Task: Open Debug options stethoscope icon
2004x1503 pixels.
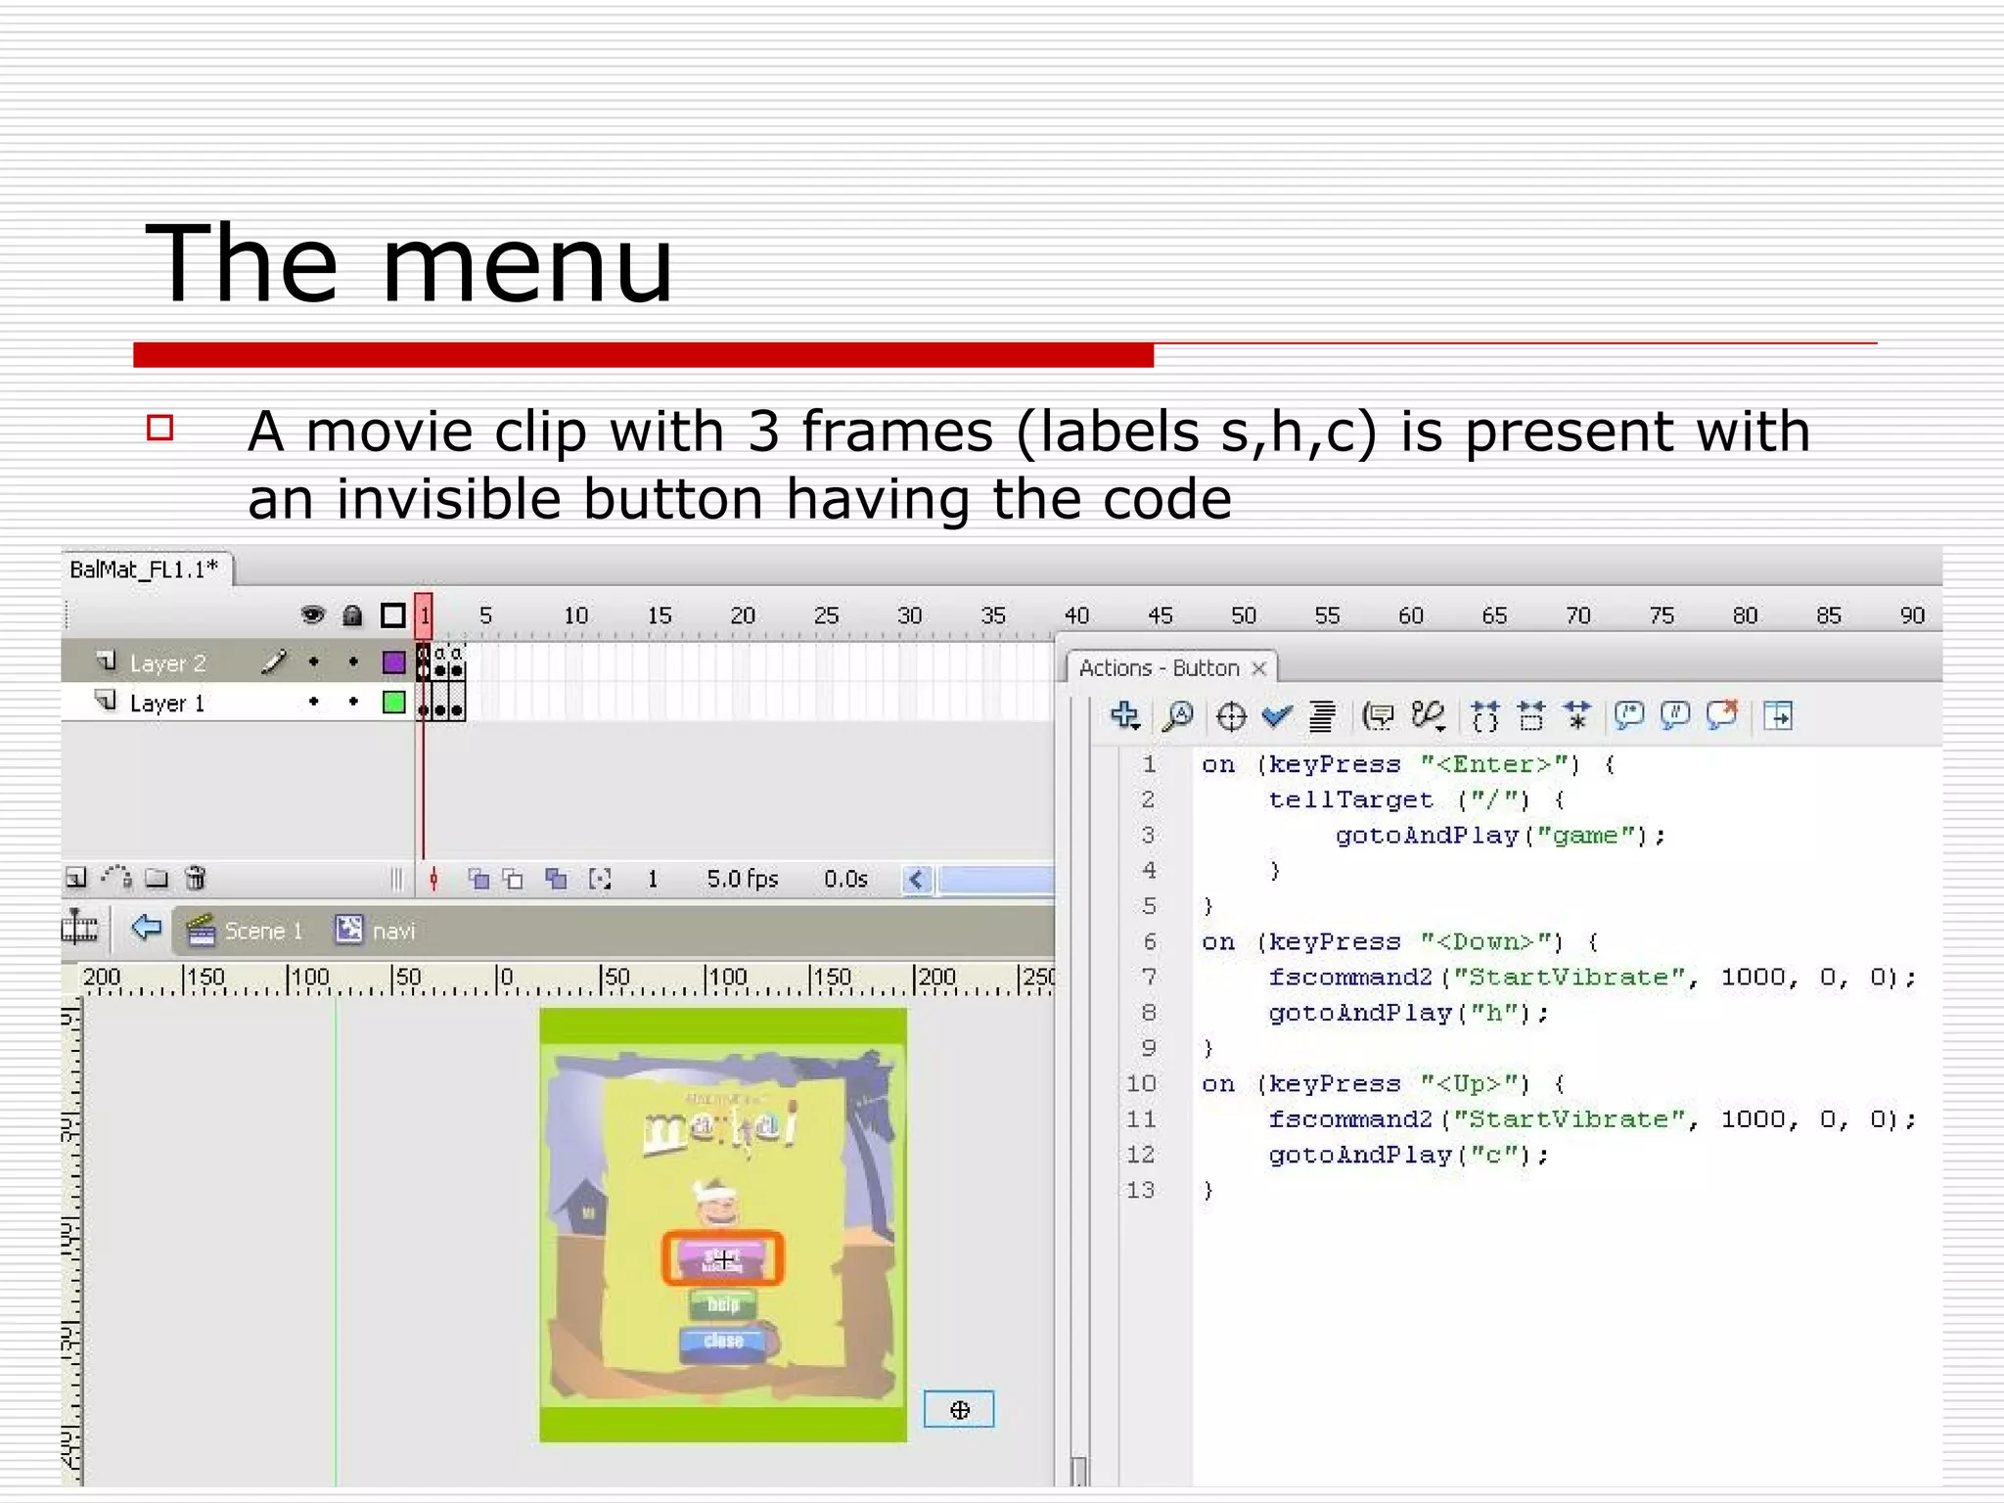Action: tap(1428, 716)
